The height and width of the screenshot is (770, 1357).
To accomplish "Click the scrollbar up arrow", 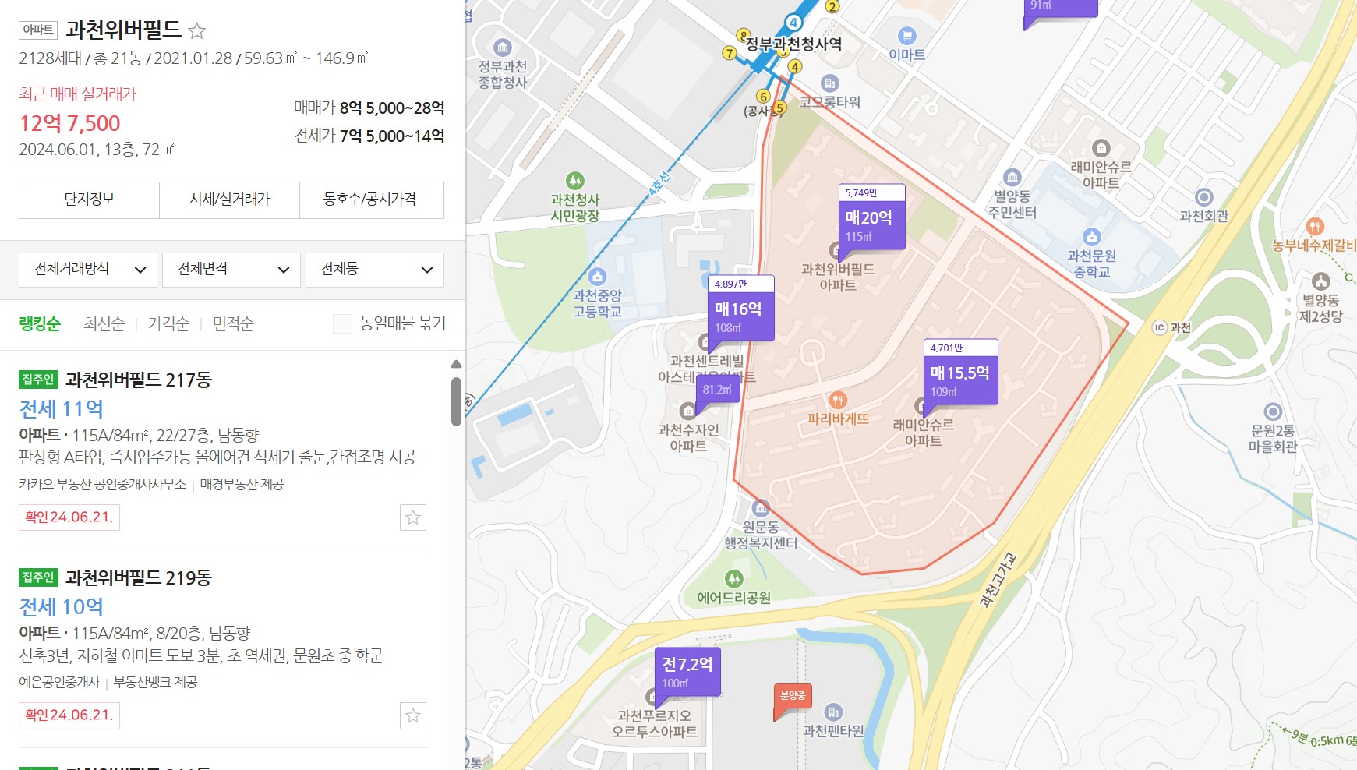I will (x=456, y=364).
